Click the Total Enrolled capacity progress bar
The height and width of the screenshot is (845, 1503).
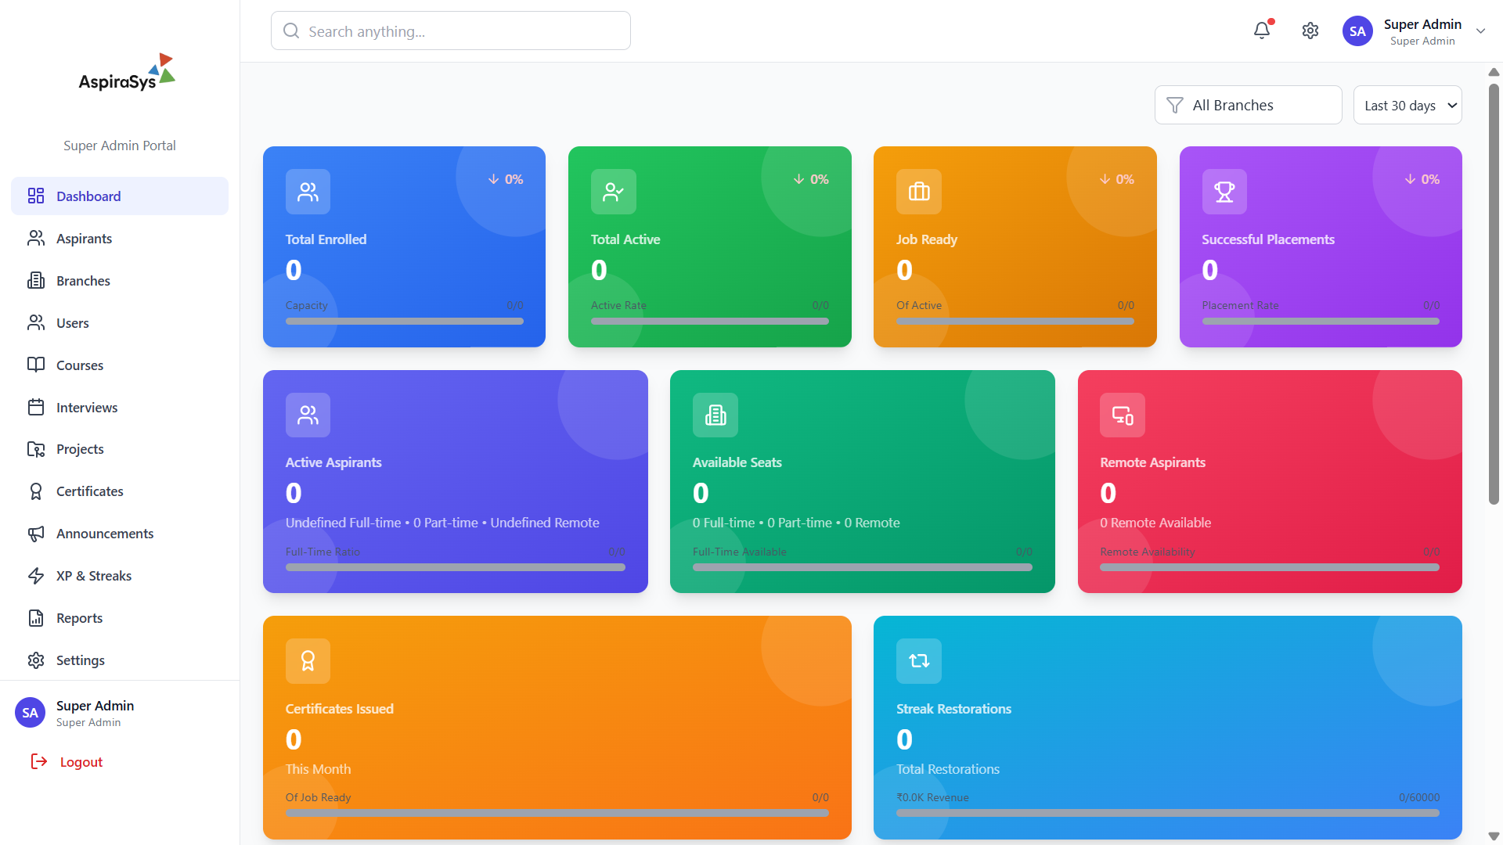404,321
